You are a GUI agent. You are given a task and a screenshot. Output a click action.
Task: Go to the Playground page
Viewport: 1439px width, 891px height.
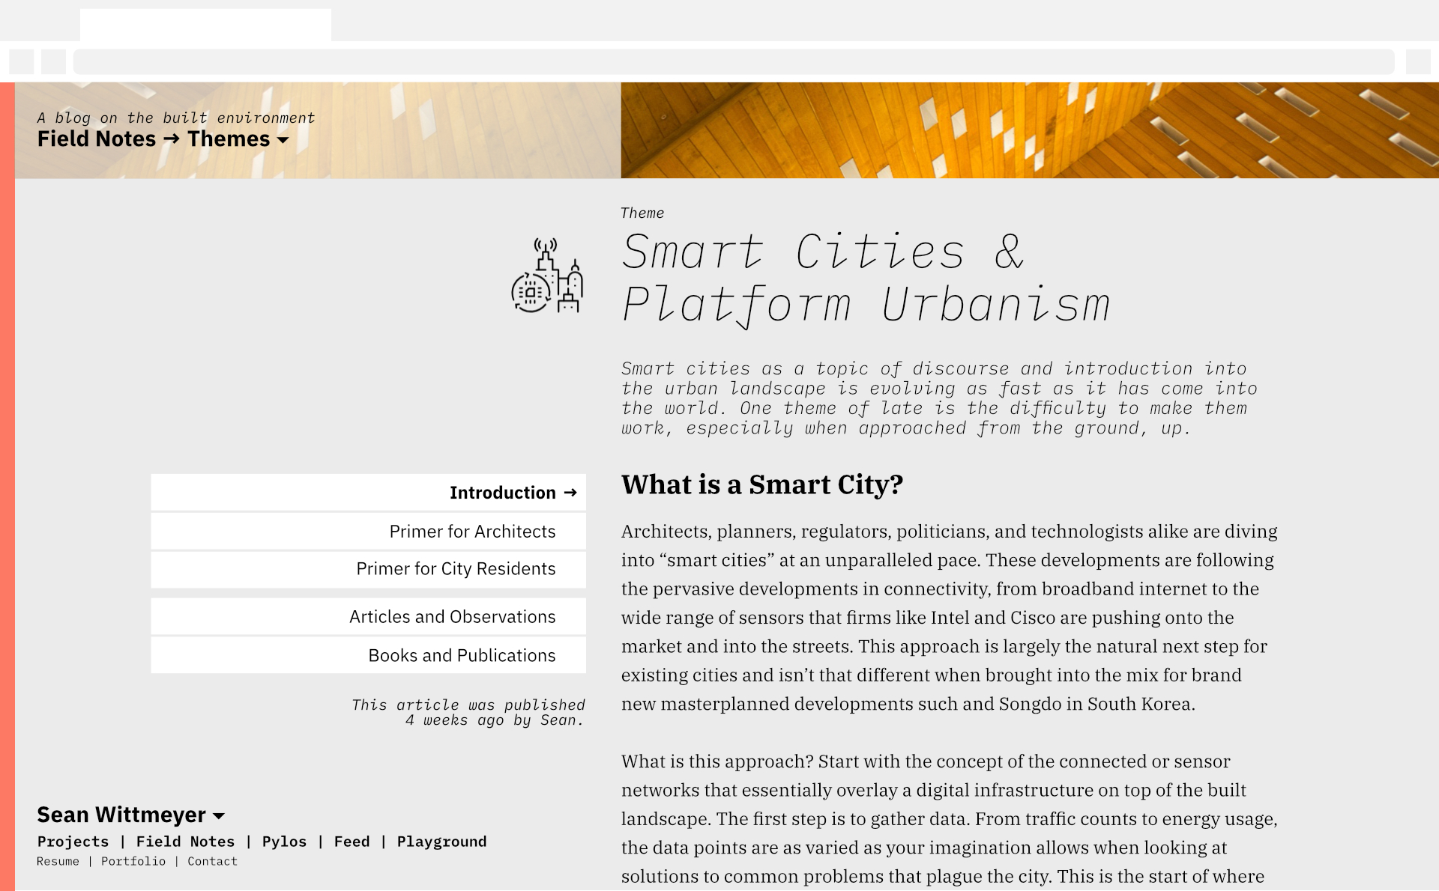(x=441, y=842)
